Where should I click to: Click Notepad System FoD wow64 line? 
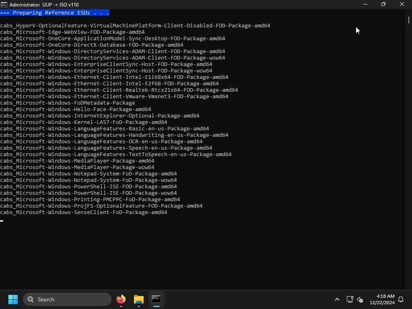[x=89, y=180]
